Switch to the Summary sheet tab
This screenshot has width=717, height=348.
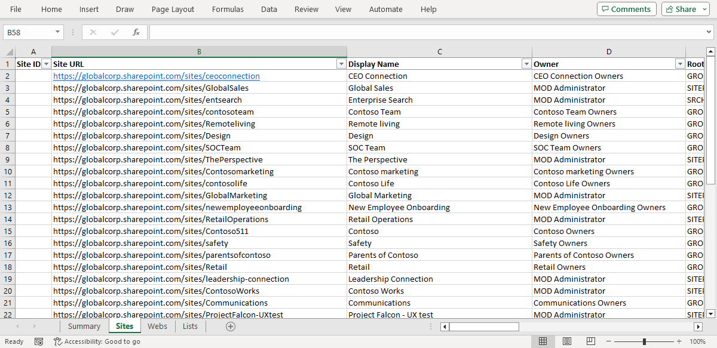click(x=84, y=326)
